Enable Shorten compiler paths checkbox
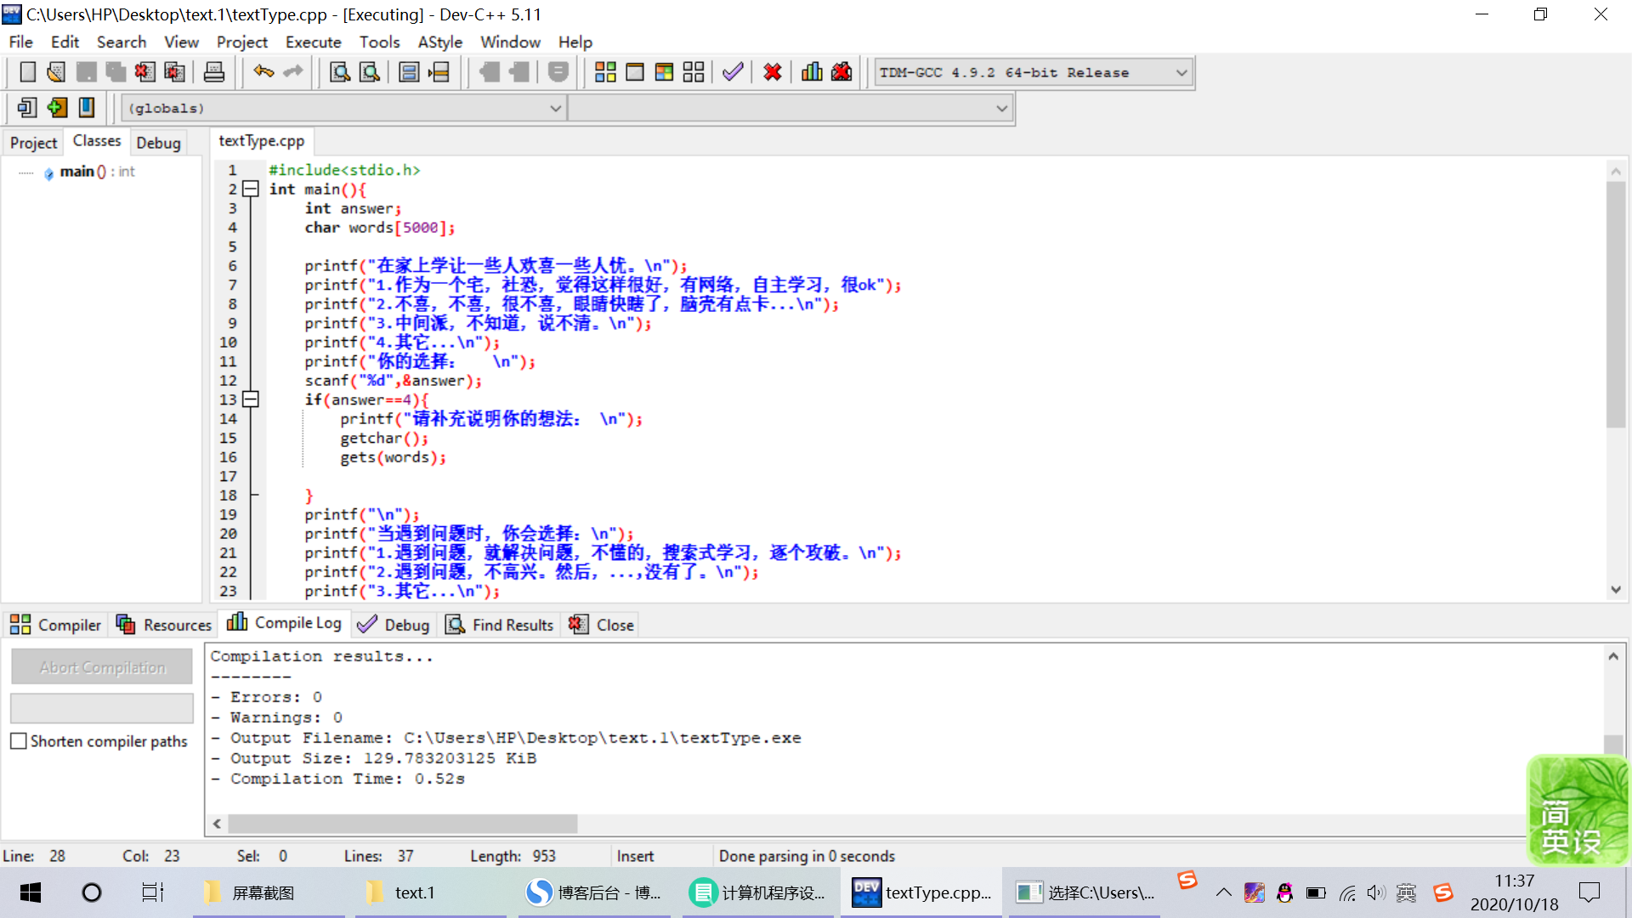Screen dimensions: 1632x918 [19, 741]
